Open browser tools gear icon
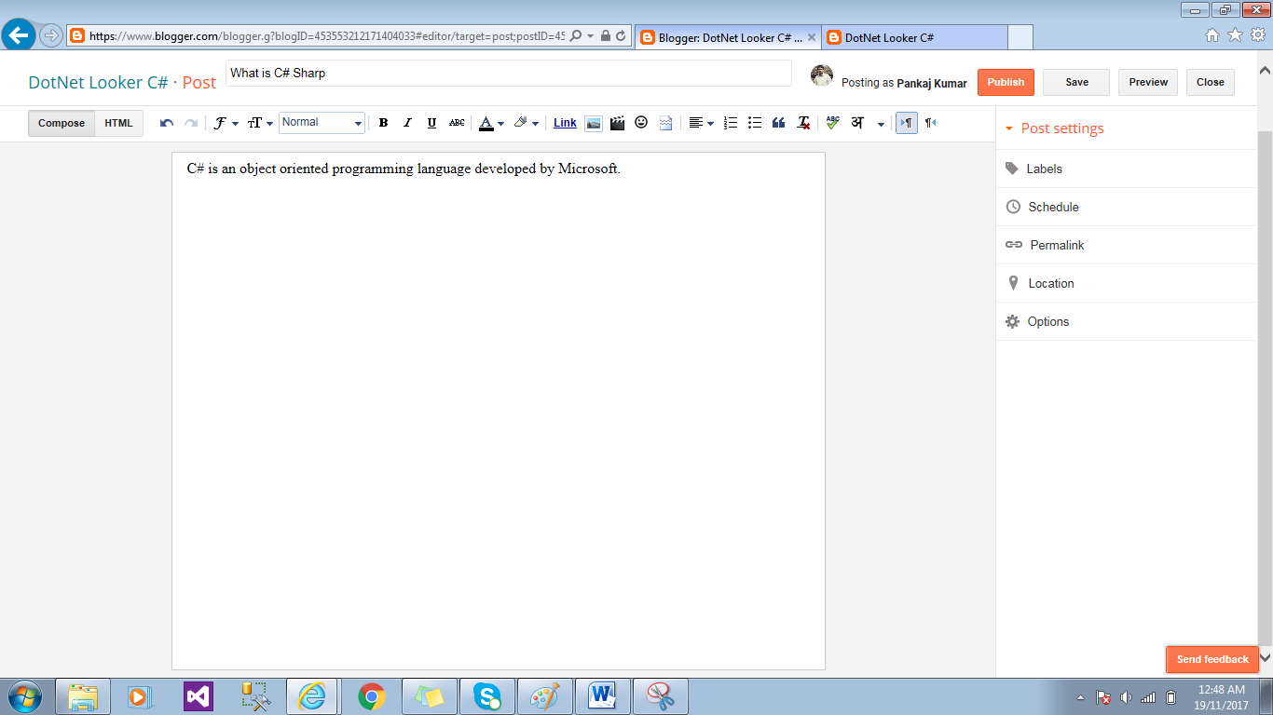The width and height of the screenshot is (1273, 715). click(1257, 35)
